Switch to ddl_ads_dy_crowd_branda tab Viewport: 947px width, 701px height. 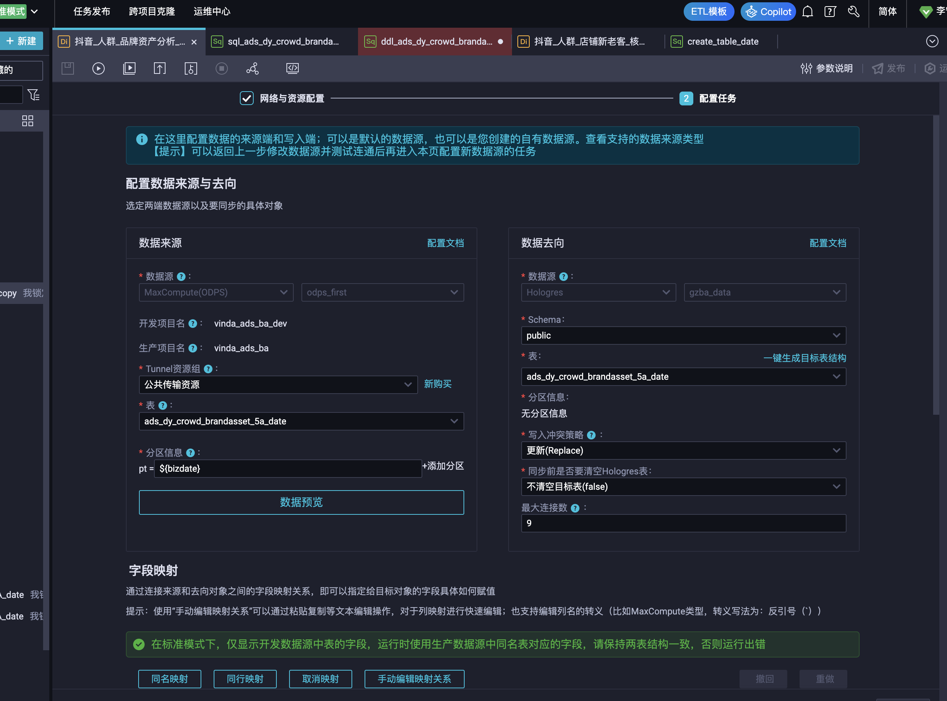click(435, 42)
